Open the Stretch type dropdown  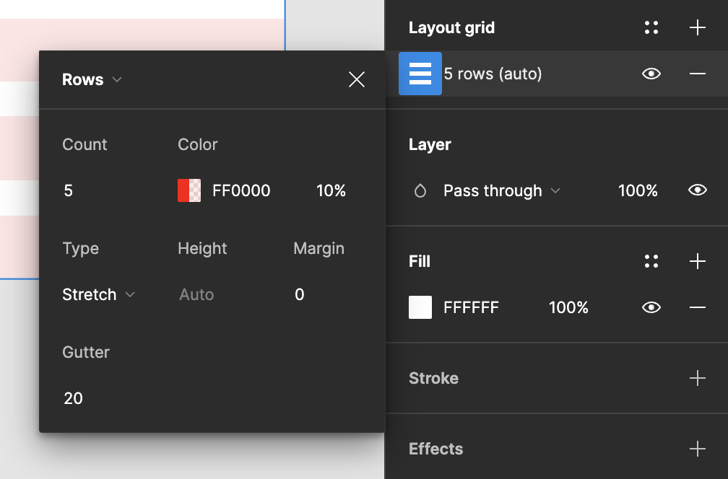tap(98, 294)
